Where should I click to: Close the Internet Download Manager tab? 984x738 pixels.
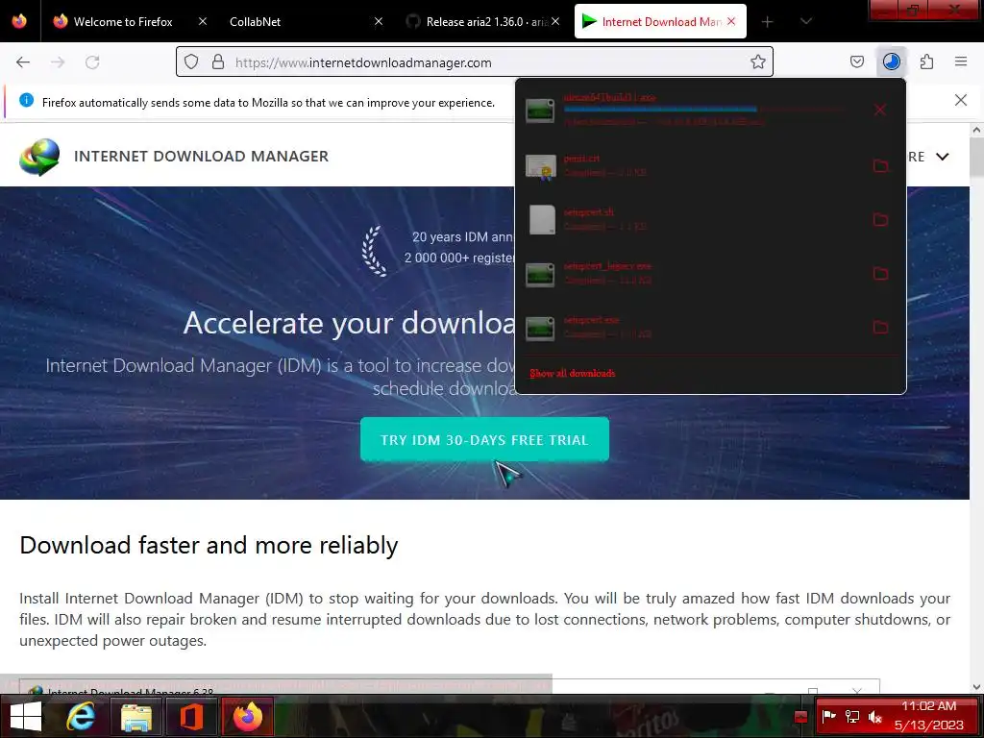pyautogui.click(x=731, y=21)
